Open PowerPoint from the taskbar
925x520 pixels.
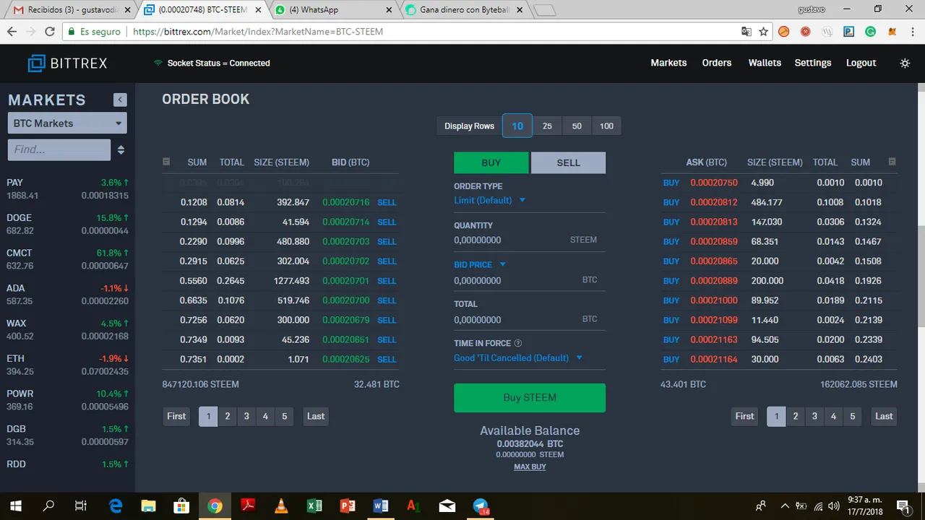[x=348, y=506]
